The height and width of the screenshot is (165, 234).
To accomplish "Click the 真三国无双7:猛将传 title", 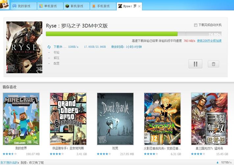I will (x=209, y=148).
